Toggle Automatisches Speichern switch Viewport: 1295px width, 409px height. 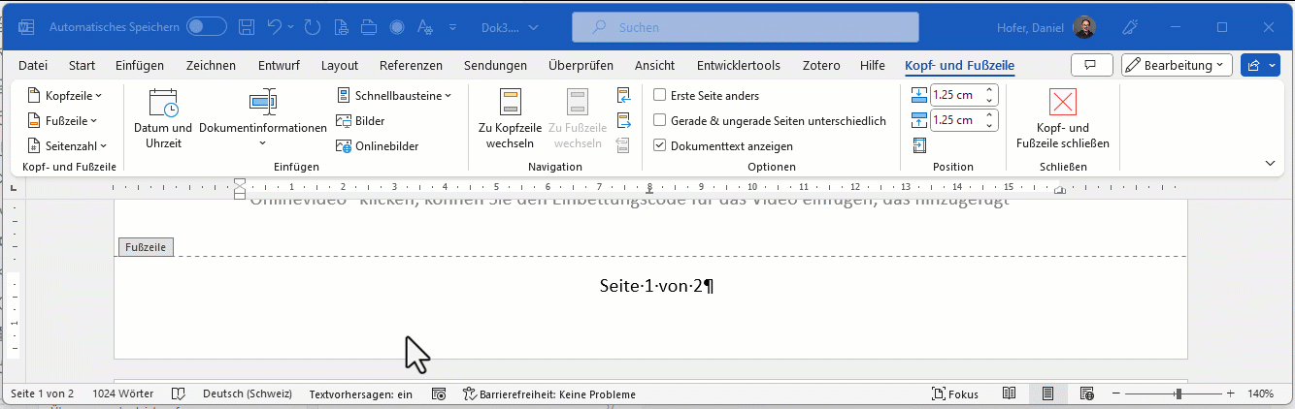(206, 27)
